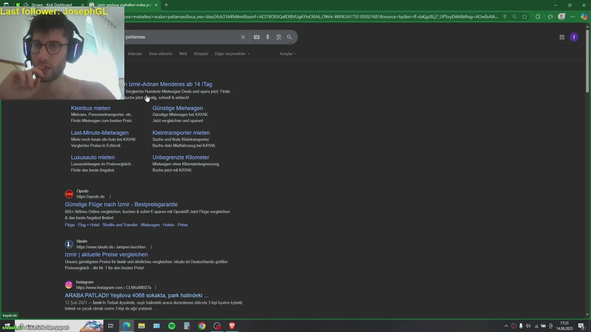Clear the Google search box text
Viewport: 591px width, 332px height.
click(x=243, y=37)
